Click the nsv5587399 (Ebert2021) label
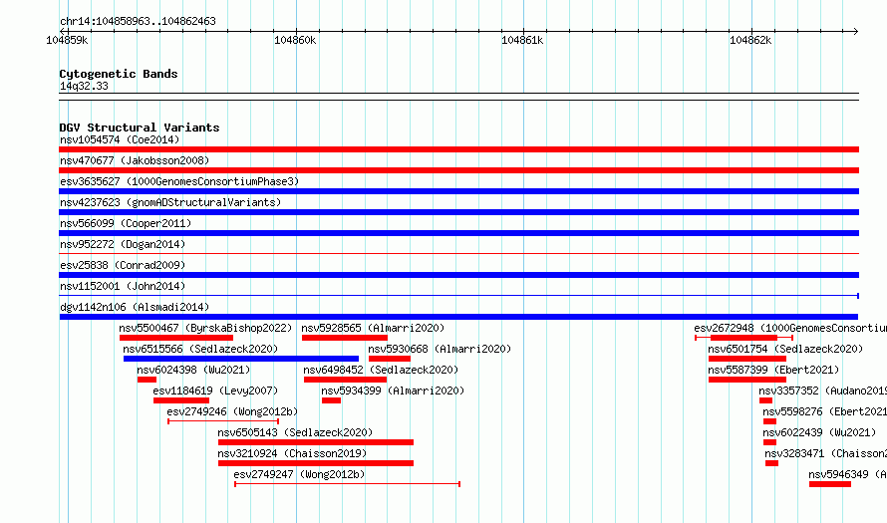This screenshot has width=887, height=523. tap(773, 370)
